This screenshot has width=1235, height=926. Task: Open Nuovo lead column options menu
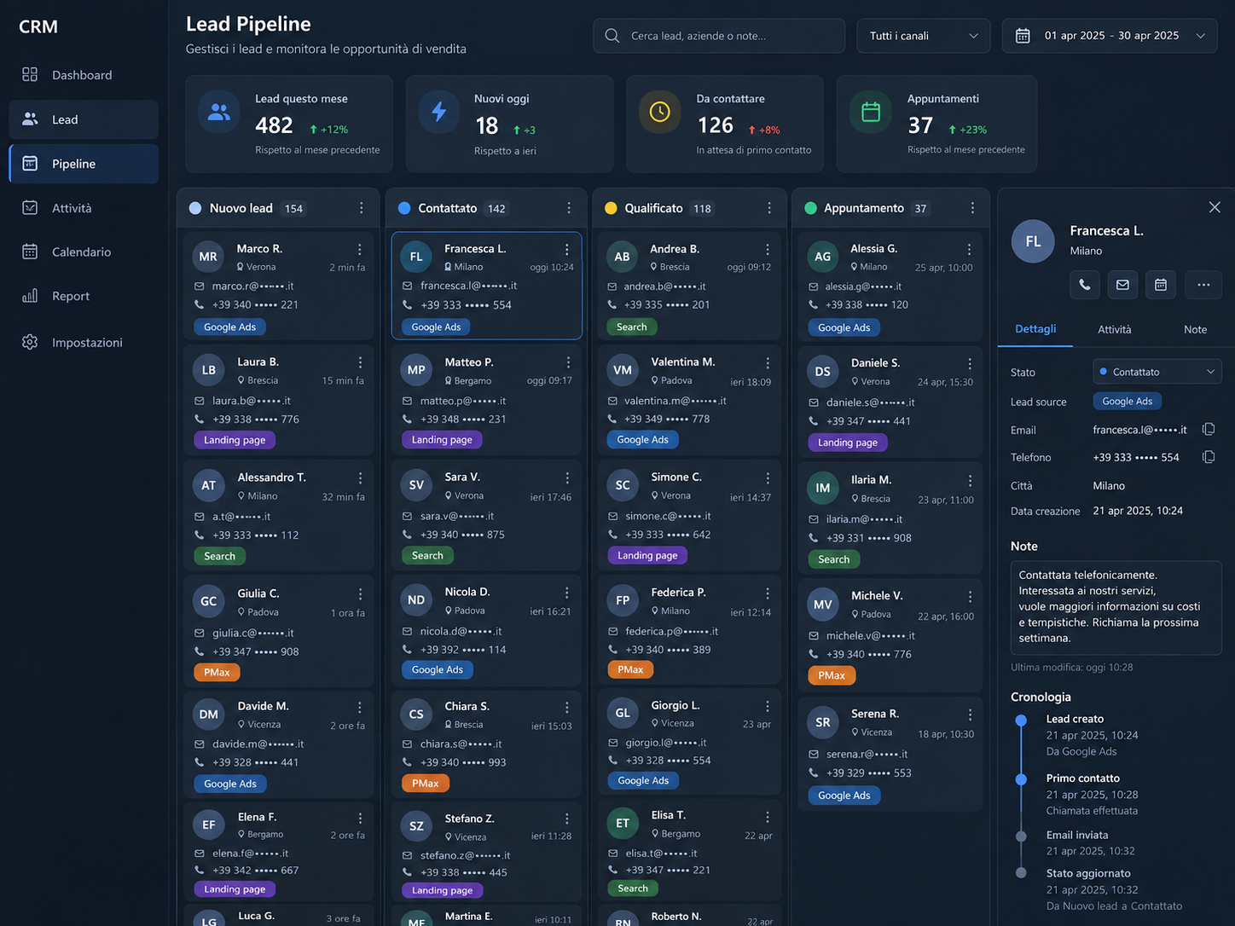pos(362,208)
